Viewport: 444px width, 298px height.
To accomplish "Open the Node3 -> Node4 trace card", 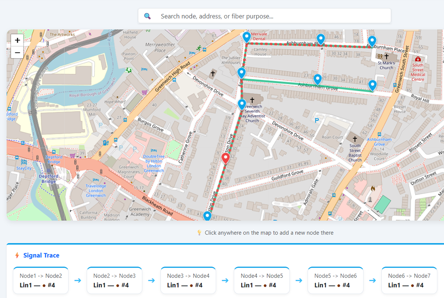I will tap(188, 280).
